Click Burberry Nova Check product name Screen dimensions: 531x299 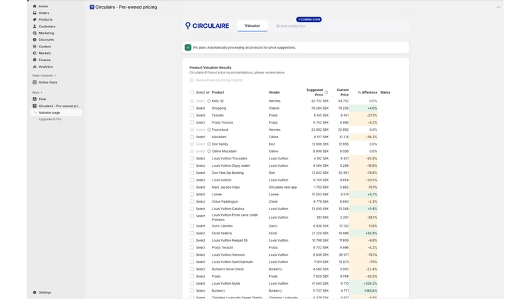(228, 269)
